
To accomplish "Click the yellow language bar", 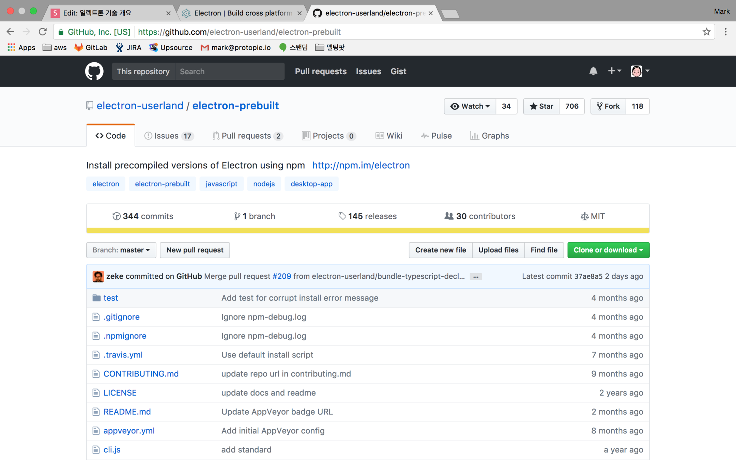I will click(368, 231).
